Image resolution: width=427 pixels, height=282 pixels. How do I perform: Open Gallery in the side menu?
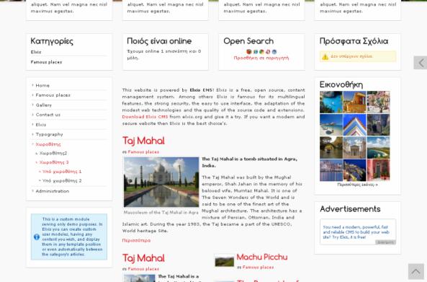[44, 105]
